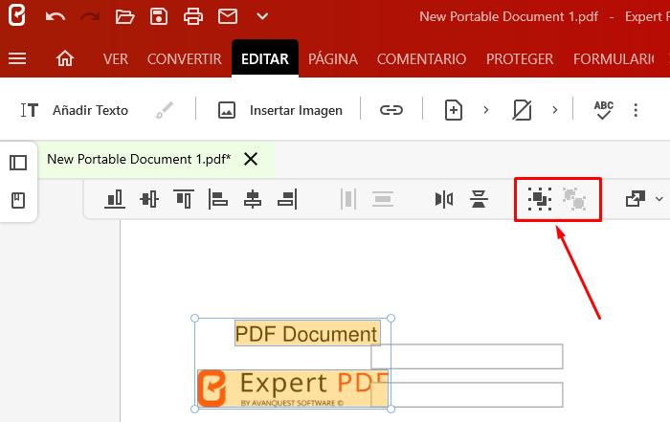Send the document by email
This screenshot has height=422, width=670.
[228, 16]
